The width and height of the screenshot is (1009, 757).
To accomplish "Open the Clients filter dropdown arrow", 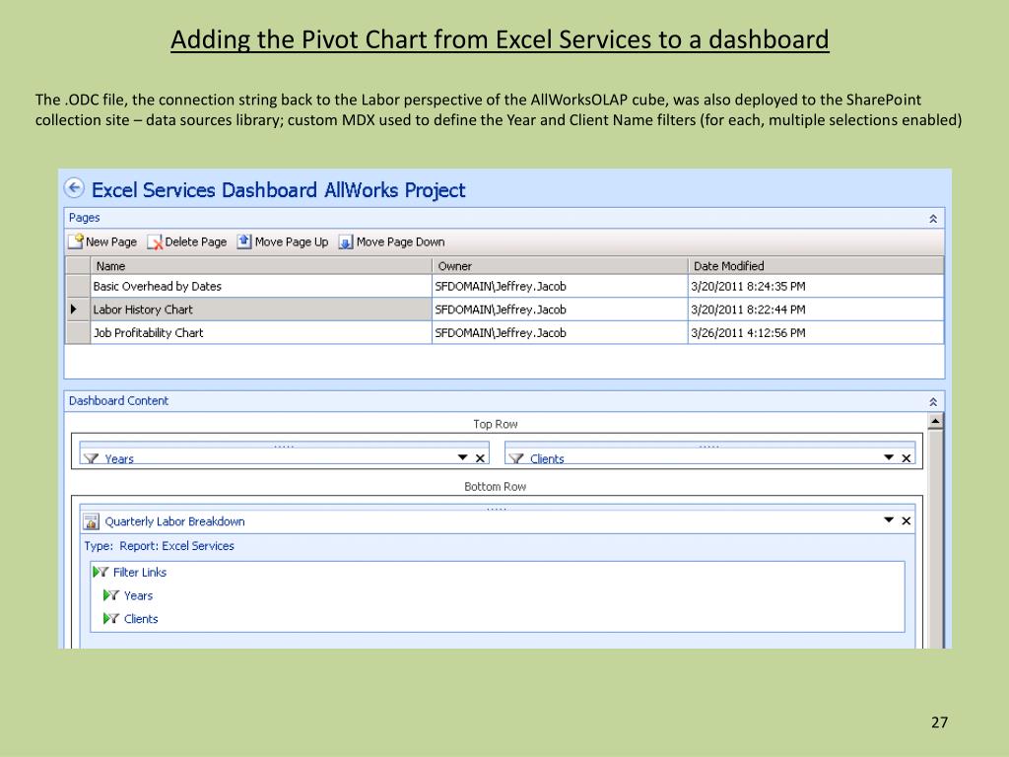I will (889, 457).
